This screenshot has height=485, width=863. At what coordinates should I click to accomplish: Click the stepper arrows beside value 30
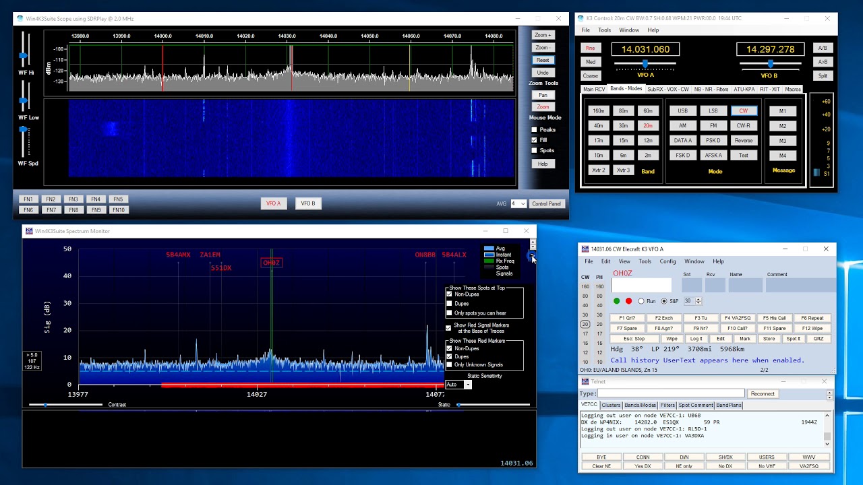point(698,301)
